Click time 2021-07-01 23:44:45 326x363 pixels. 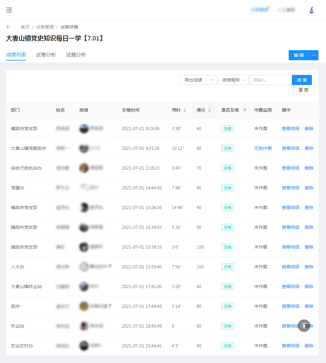pos(142,346)
